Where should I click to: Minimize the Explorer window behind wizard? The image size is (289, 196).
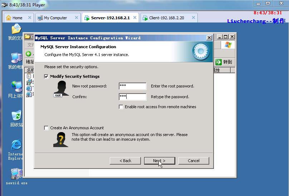[219, 37]
